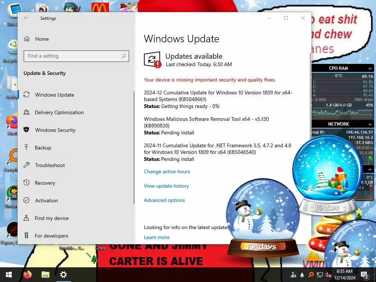Image resolution: width=376 pixels, height=282 pixels.
Task: Click the Activation sidebar entry label
Action: tap(47, 200)
